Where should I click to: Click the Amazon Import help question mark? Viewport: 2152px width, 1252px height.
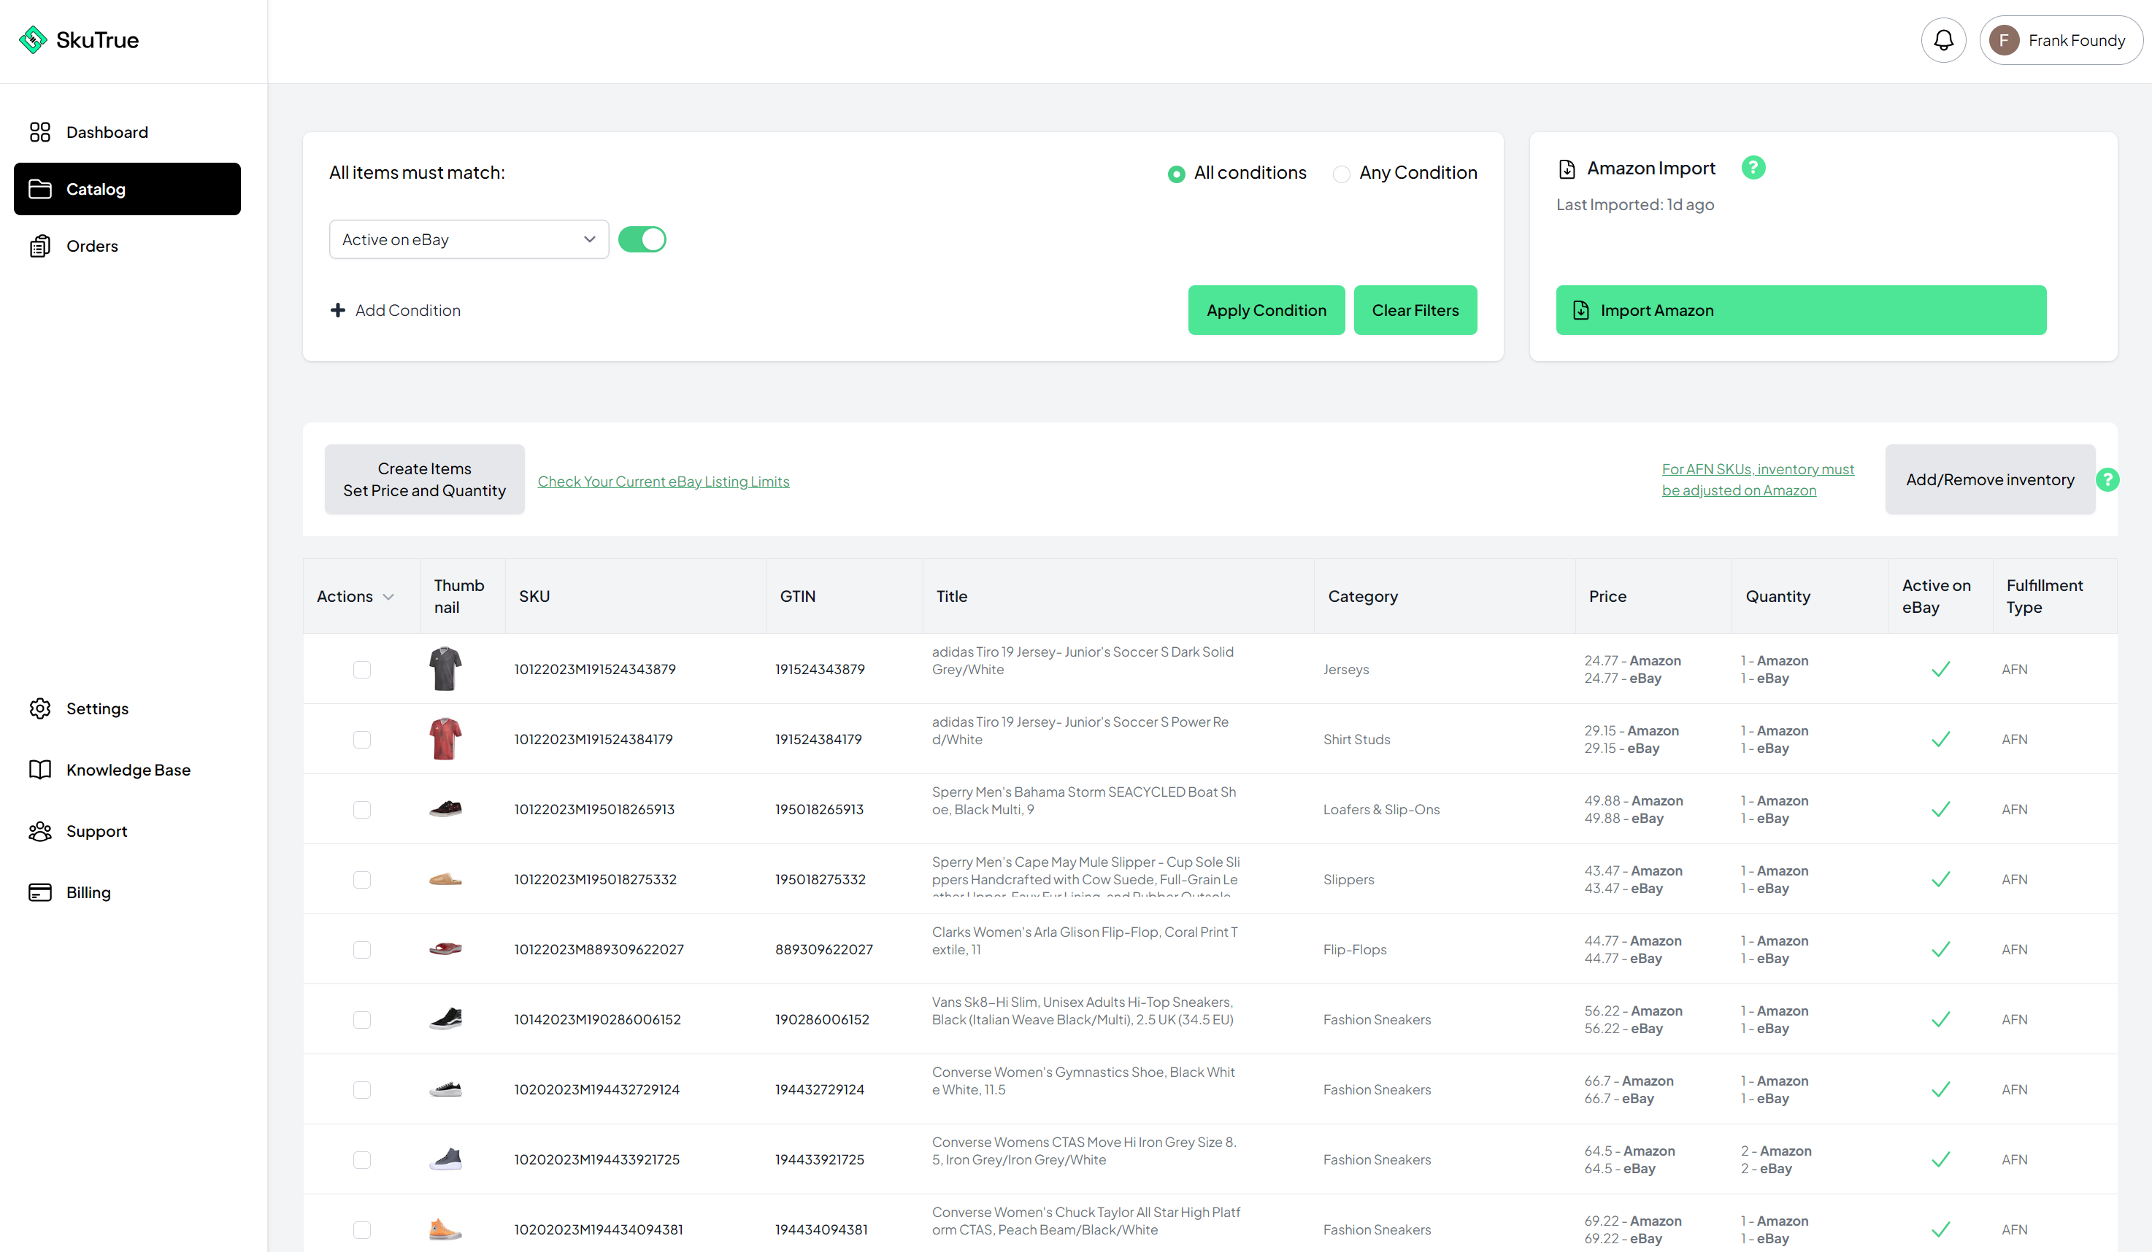1753,167
